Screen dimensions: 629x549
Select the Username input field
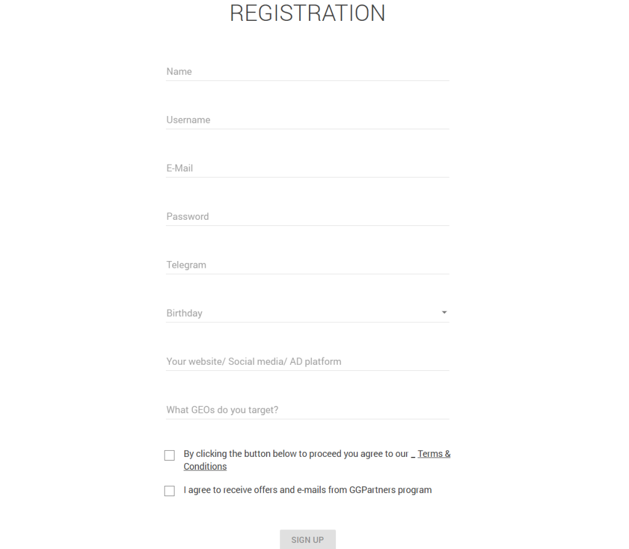click(x=307, y=120)
